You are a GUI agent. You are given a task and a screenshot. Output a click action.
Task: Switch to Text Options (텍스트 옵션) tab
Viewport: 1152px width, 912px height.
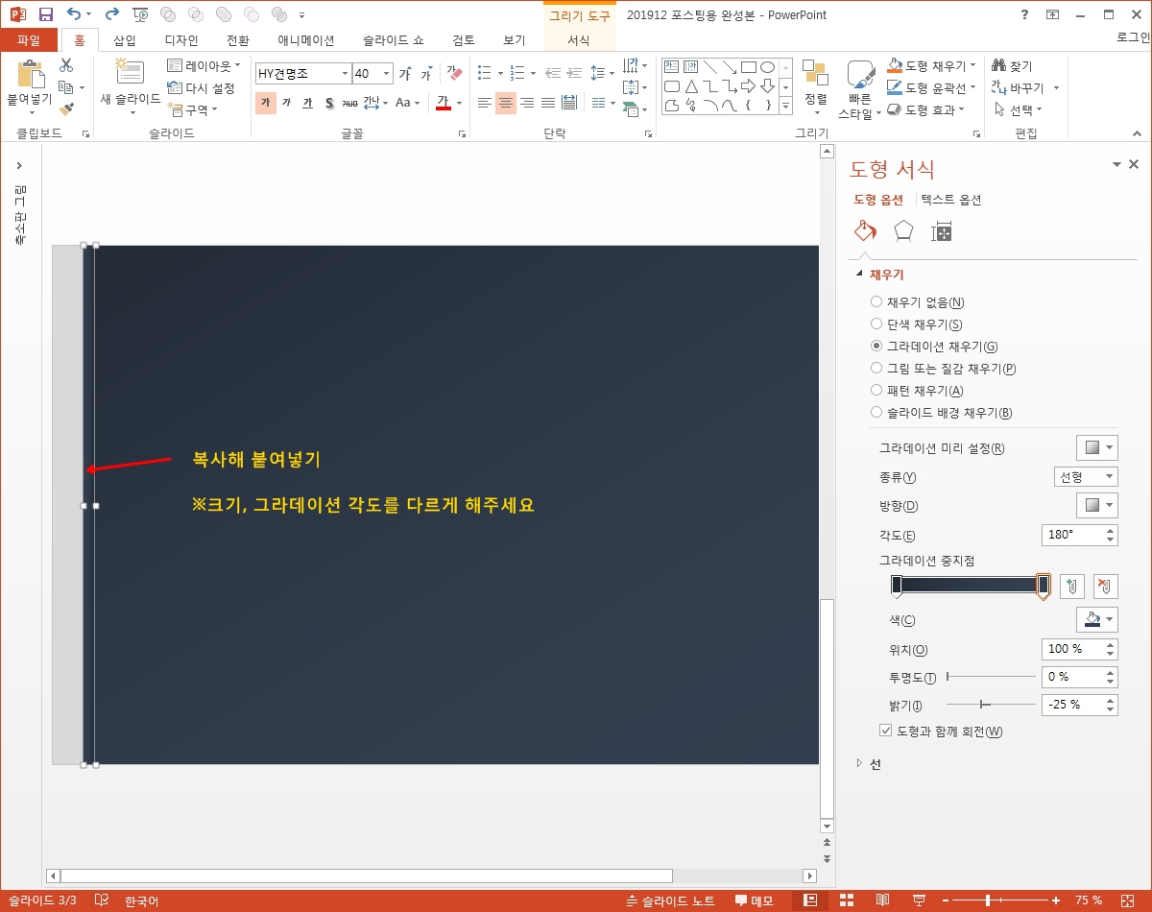(x=950, y=200)
